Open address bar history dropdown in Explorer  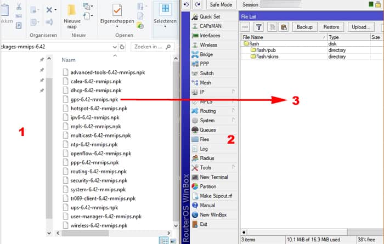[114, 47]
